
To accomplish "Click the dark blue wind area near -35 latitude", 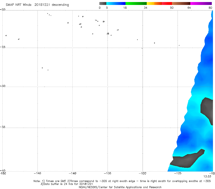I will click(184, 137).
